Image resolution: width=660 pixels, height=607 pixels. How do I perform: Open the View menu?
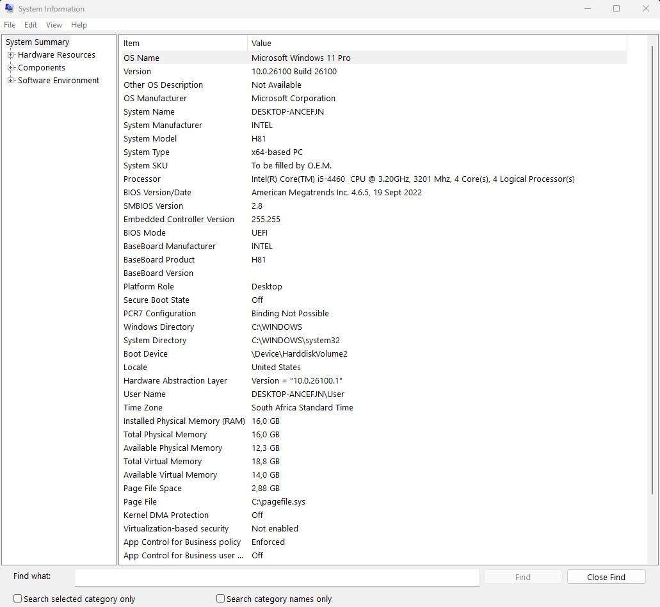(54, 24)
